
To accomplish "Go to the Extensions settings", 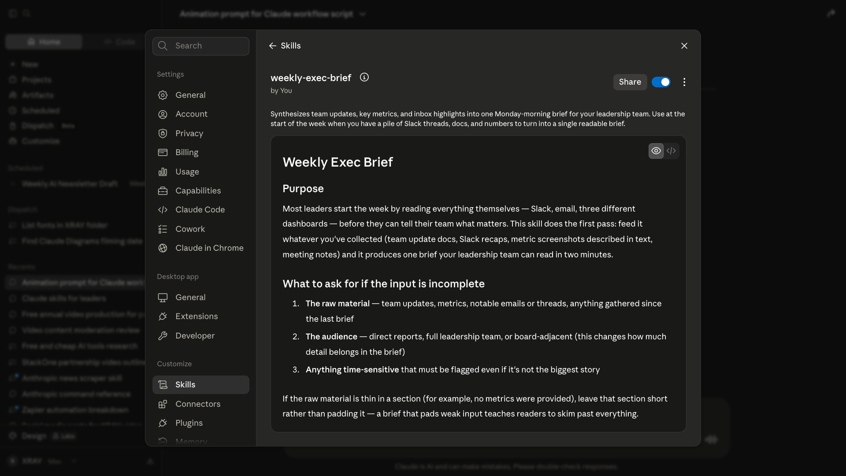I will point(201,316).
